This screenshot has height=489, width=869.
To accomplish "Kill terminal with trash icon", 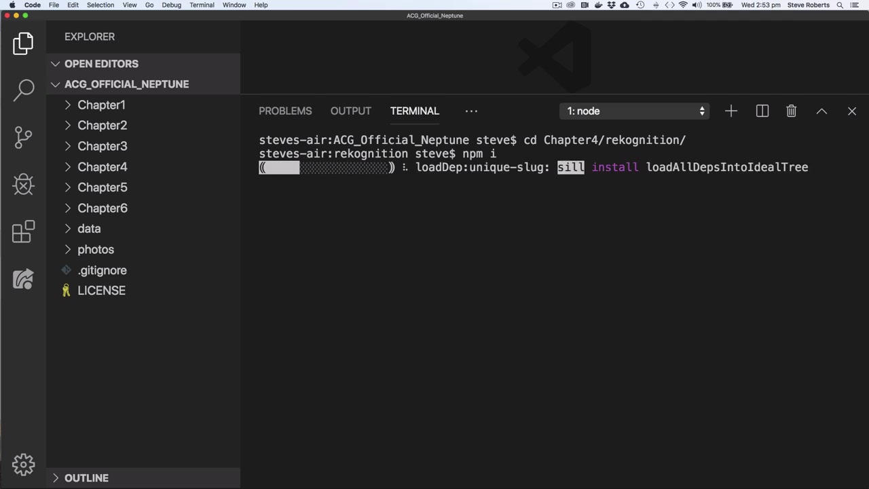I will point(792,111).
